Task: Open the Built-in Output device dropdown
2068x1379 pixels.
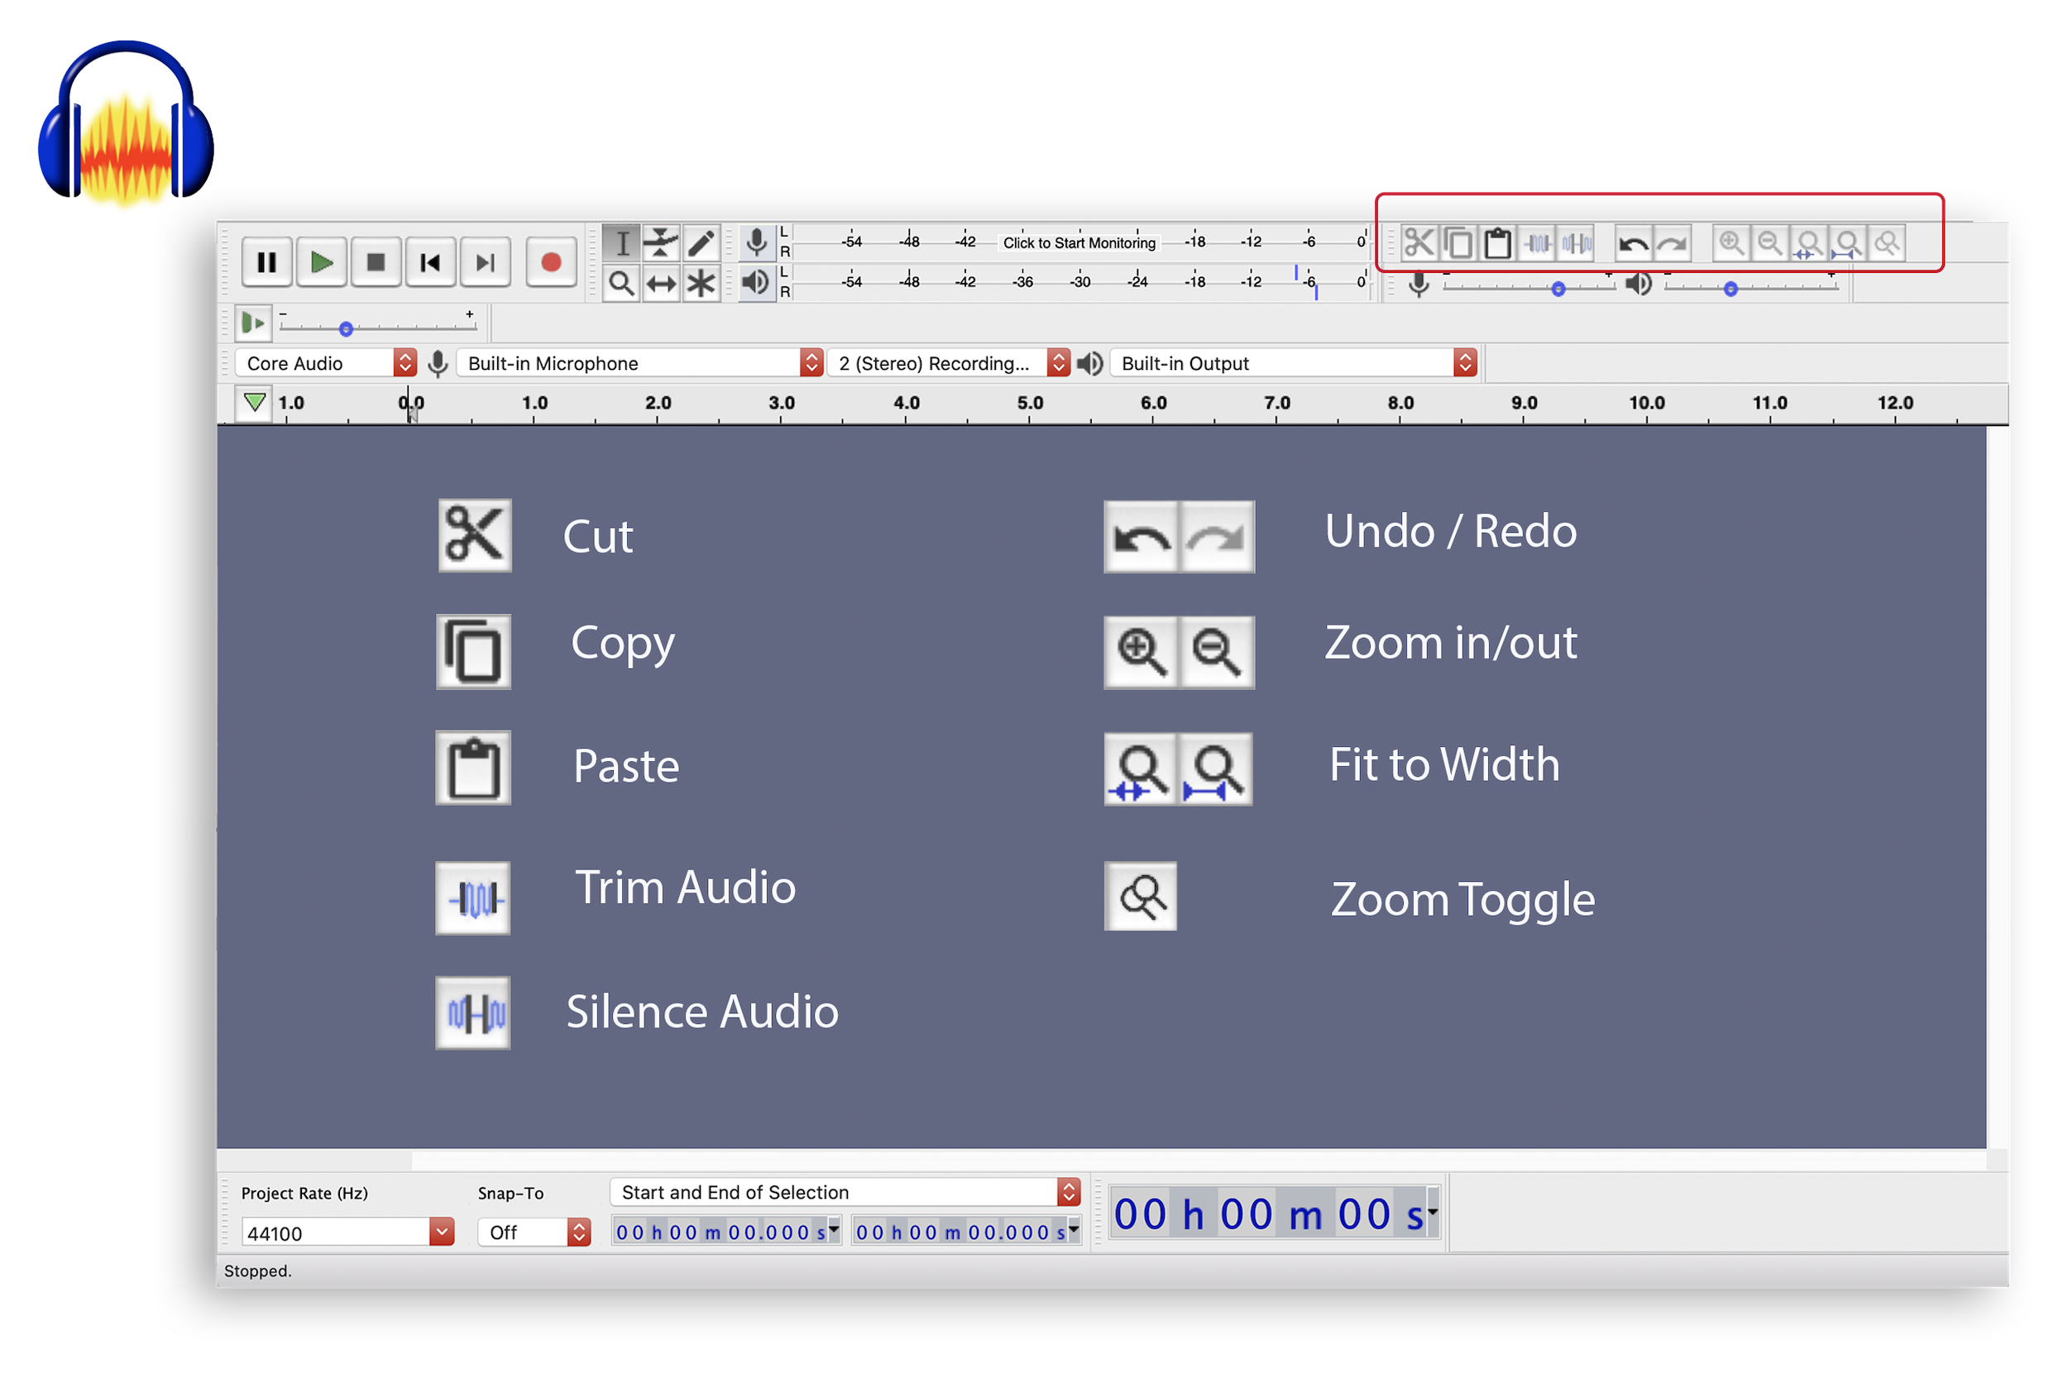Action: click(x=1294, y=363)
